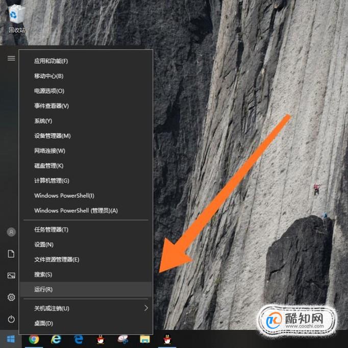The width and height of the screenshot is (348, 348).
Task: Open 事件查看器(V) menu entry
Action: coord(86,106)
